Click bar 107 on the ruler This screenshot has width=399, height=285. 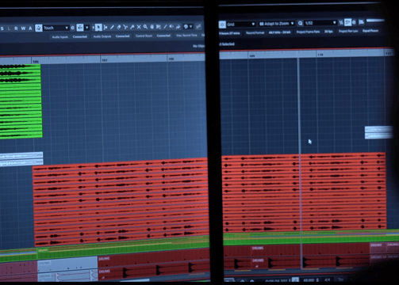click(x=105, y=60)
